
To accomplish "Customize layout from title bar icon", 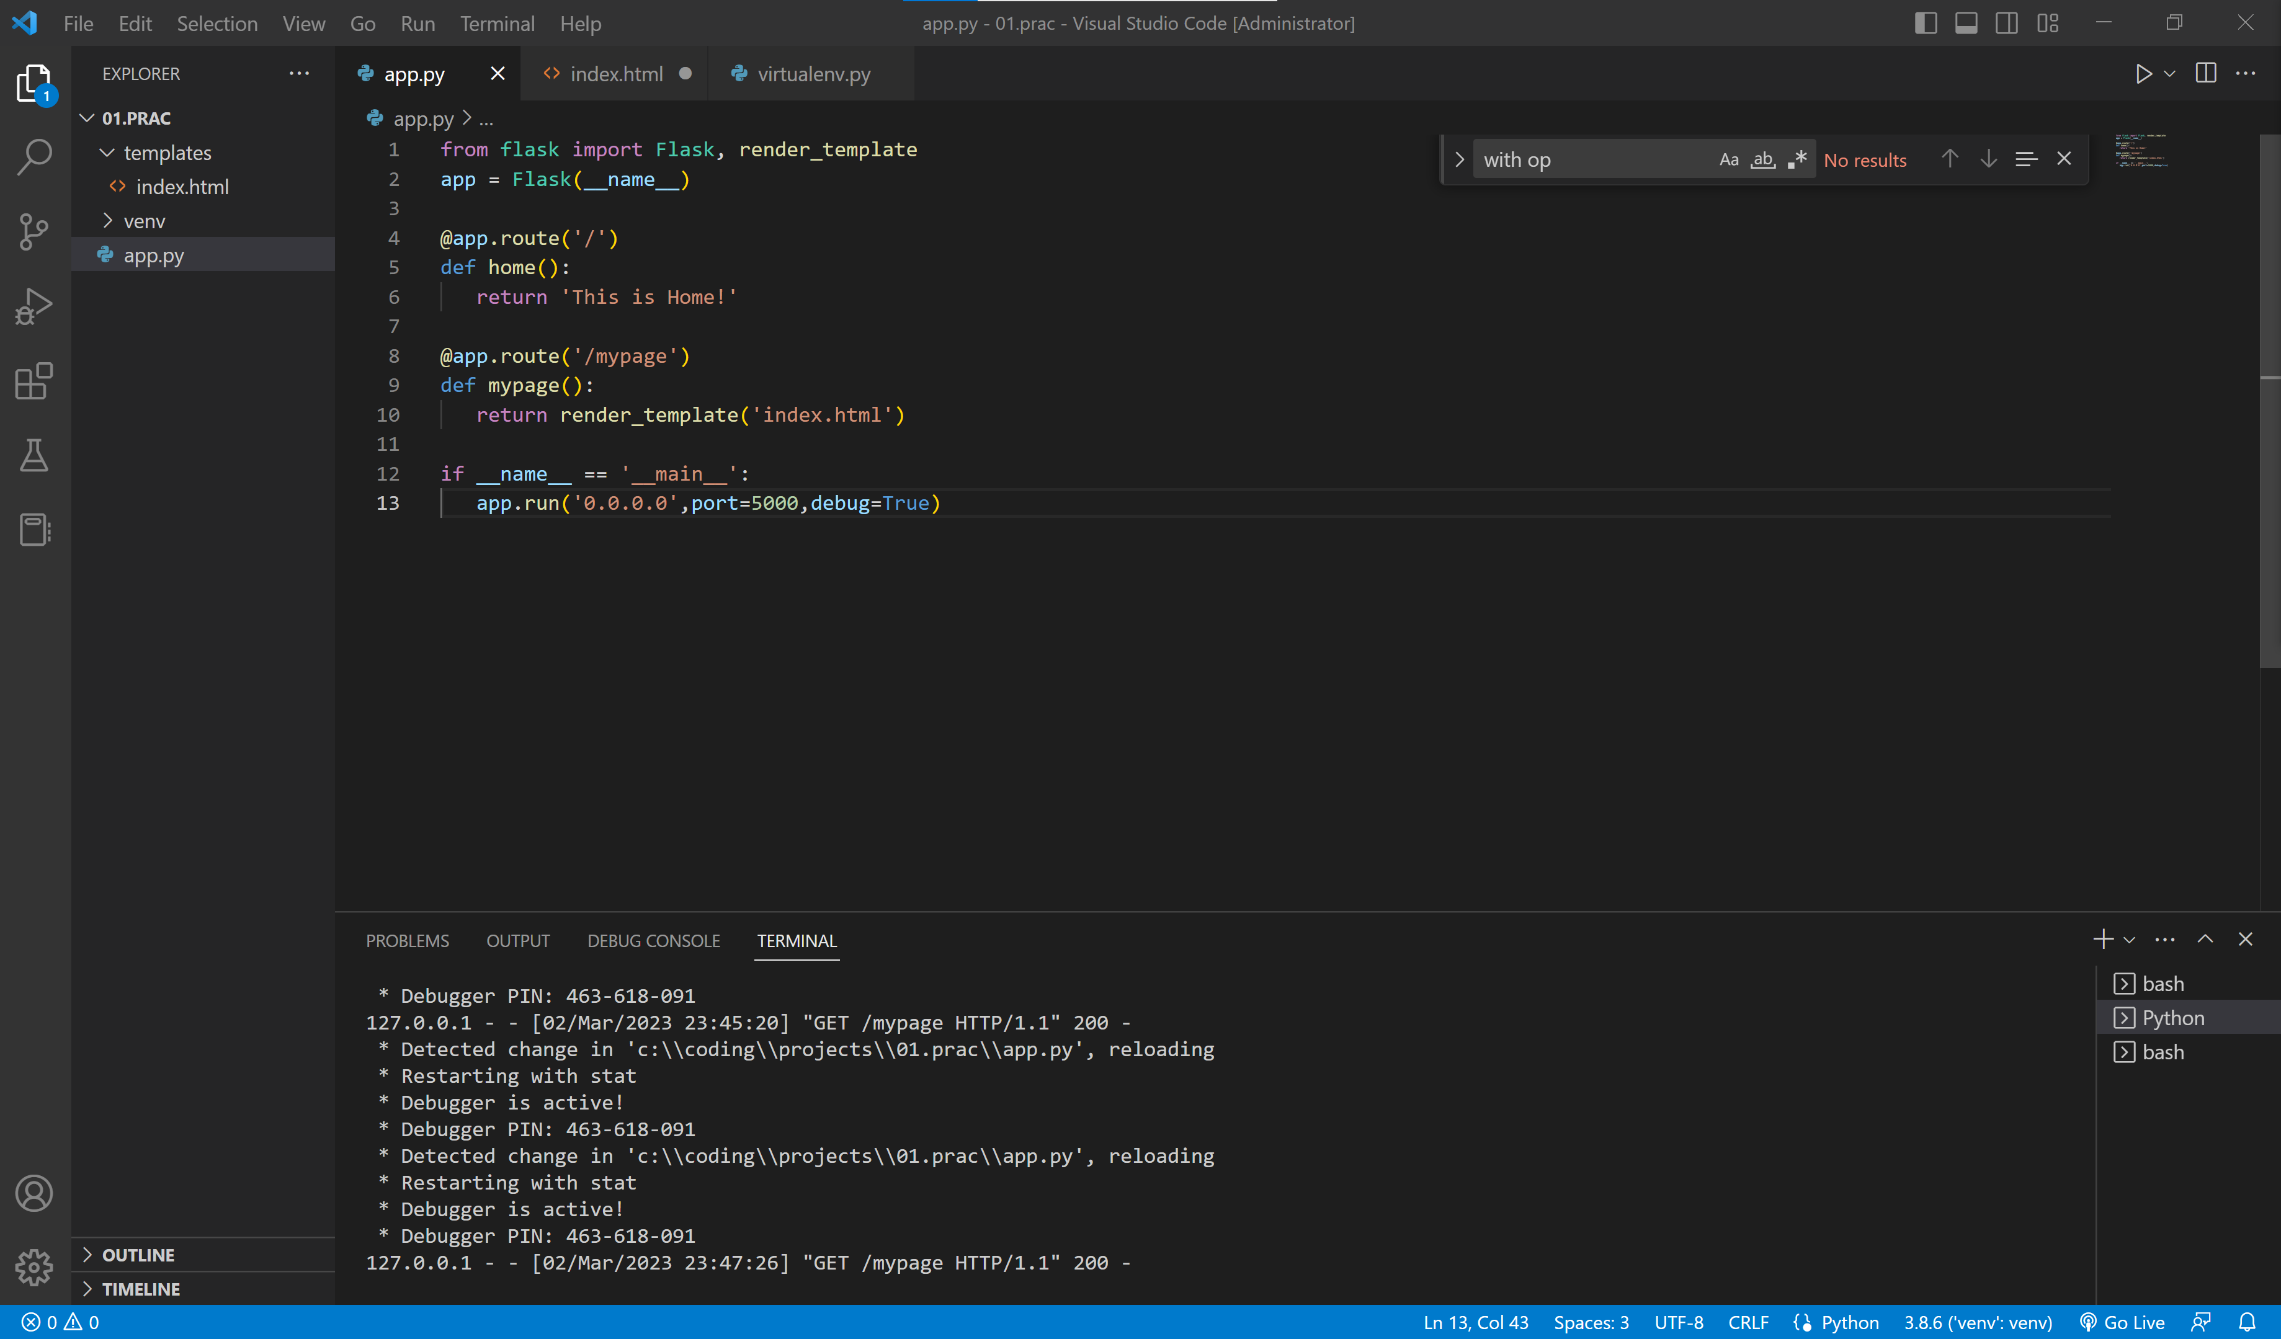I will [2048, 24].
